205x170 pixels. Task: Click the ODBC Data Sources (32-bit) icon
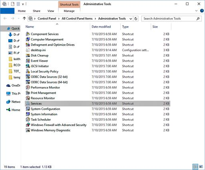[28, 77]
